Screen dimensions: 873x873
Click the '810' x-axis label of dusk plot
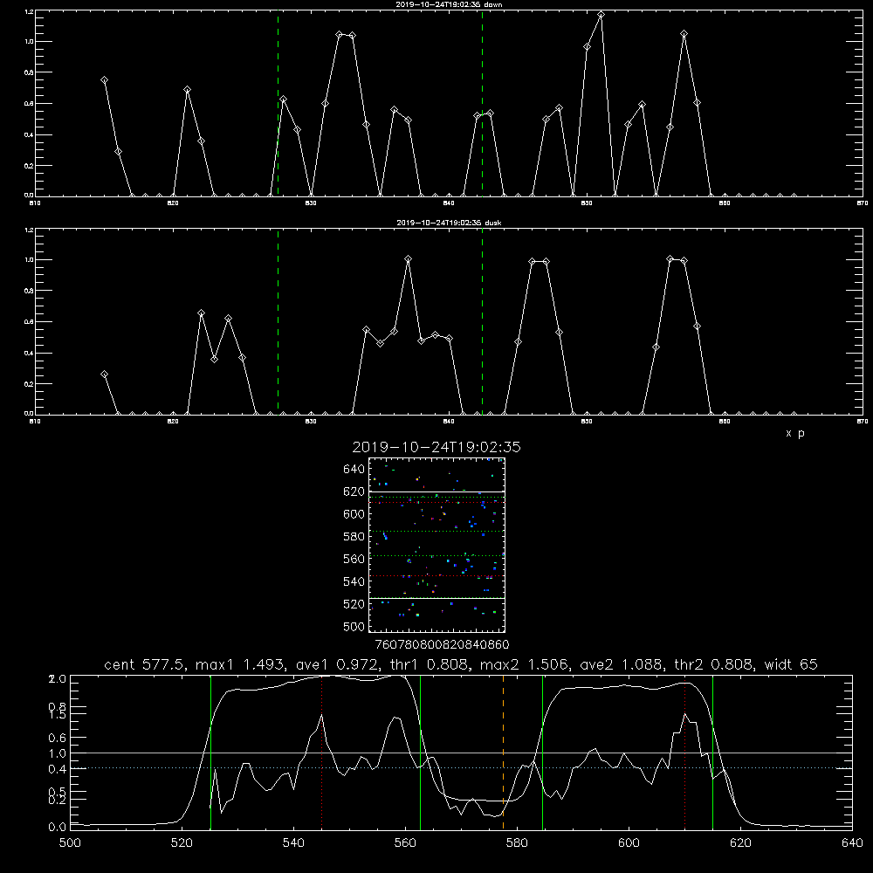(x=35, y=422)
